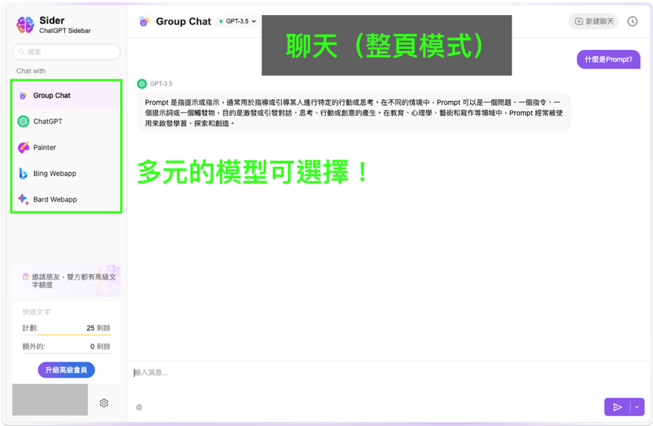Click the GPT-3.5 reply avatar icon
The height and width of the screenshot is (426, 653).
[142, 84]
